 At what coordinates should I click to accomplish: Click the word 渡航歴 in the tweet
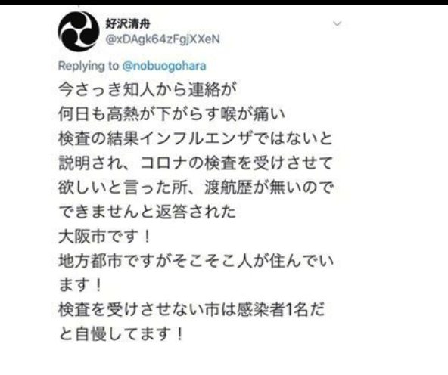point(229,187)
